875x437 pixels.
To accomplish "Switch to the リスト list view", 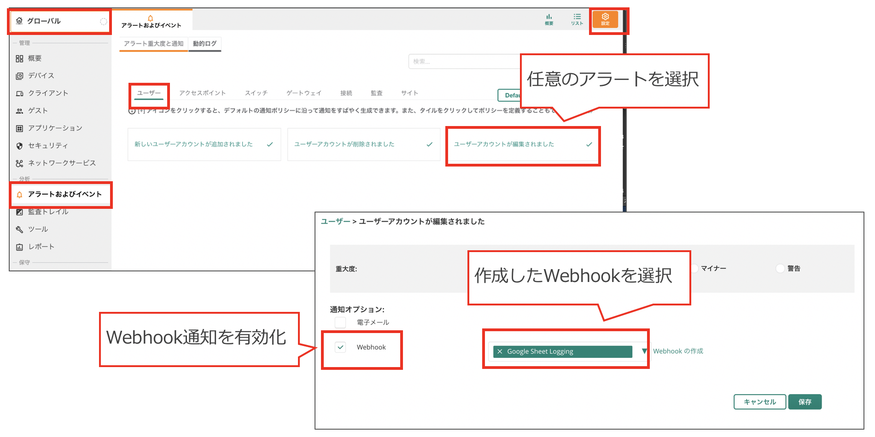I will pyautogui.click(x=577, y=19).
